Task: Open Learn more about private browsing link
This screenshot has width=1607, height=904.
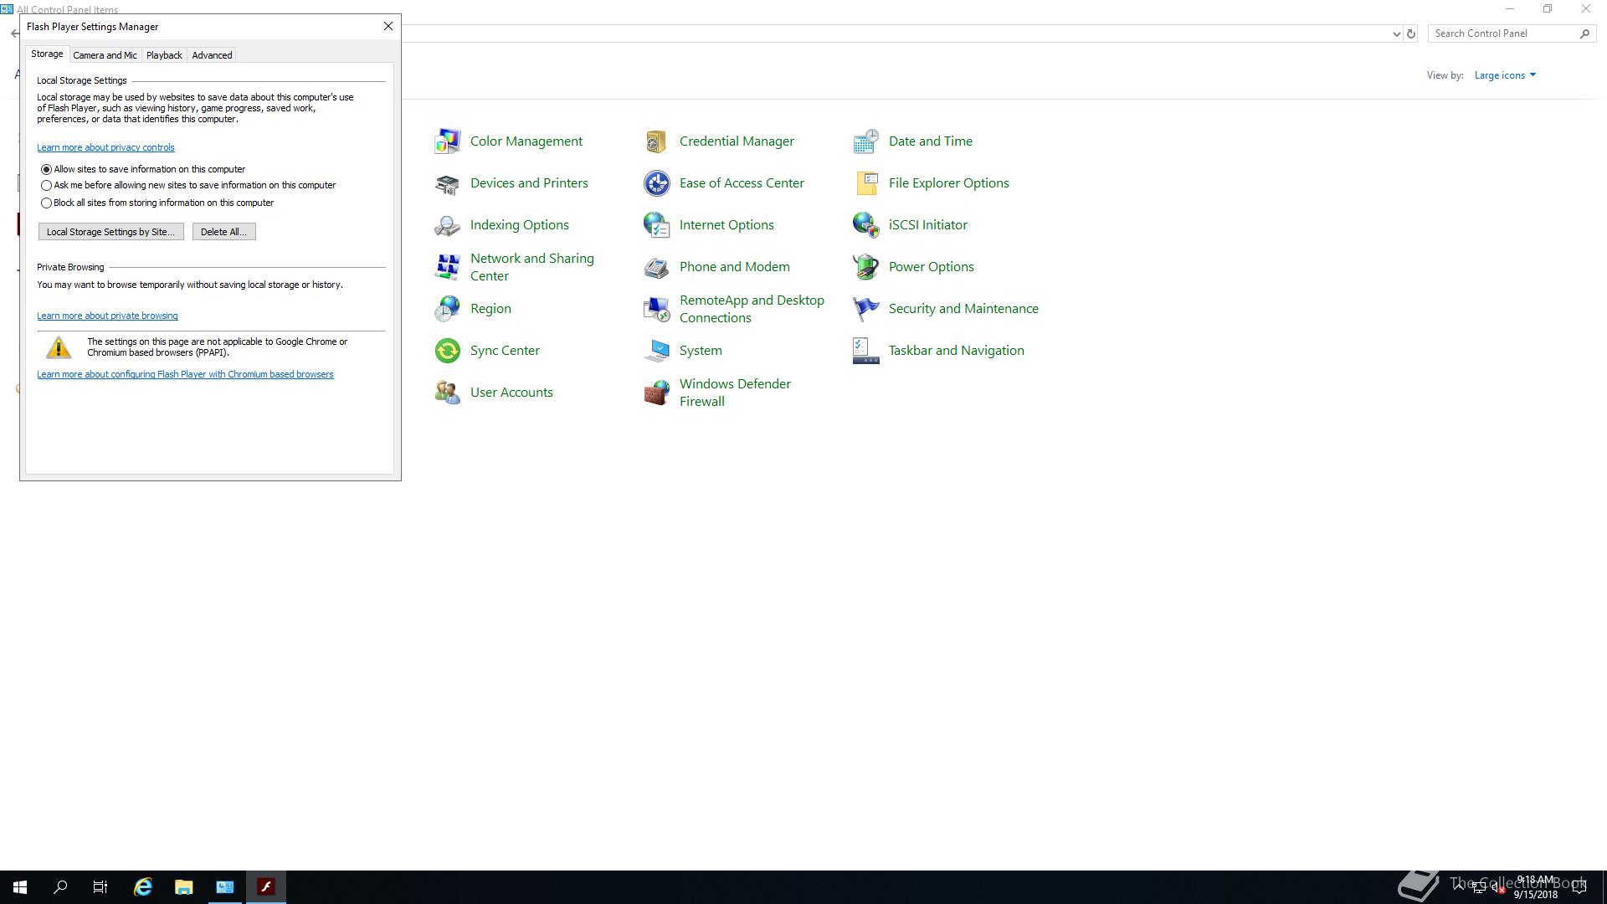Action: (x=107, y=316)
